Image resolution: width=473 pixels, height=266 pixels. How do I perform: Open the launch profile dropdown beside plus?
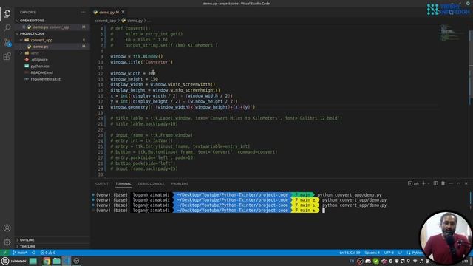tap(429, 183)
